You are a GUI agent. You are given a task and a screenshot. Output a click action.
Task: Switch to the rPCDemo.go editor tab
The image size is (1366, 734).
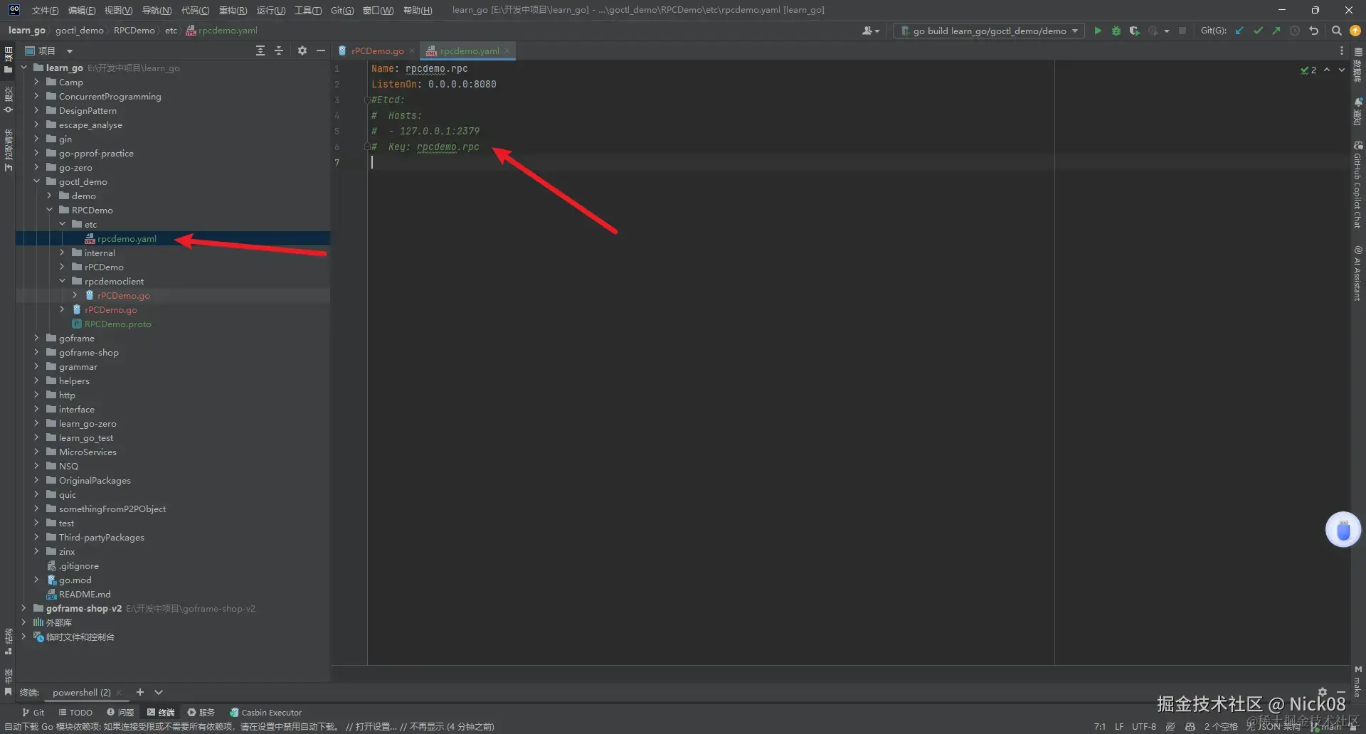coord(377,50)
